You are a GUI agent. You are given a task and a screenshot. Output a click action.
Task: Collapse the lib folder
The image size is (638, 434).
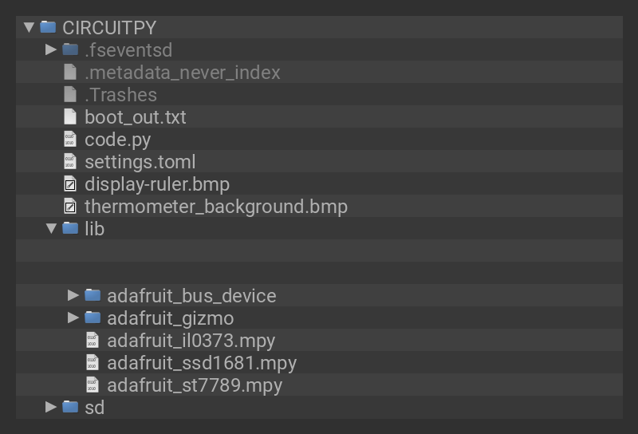point(52,228)
